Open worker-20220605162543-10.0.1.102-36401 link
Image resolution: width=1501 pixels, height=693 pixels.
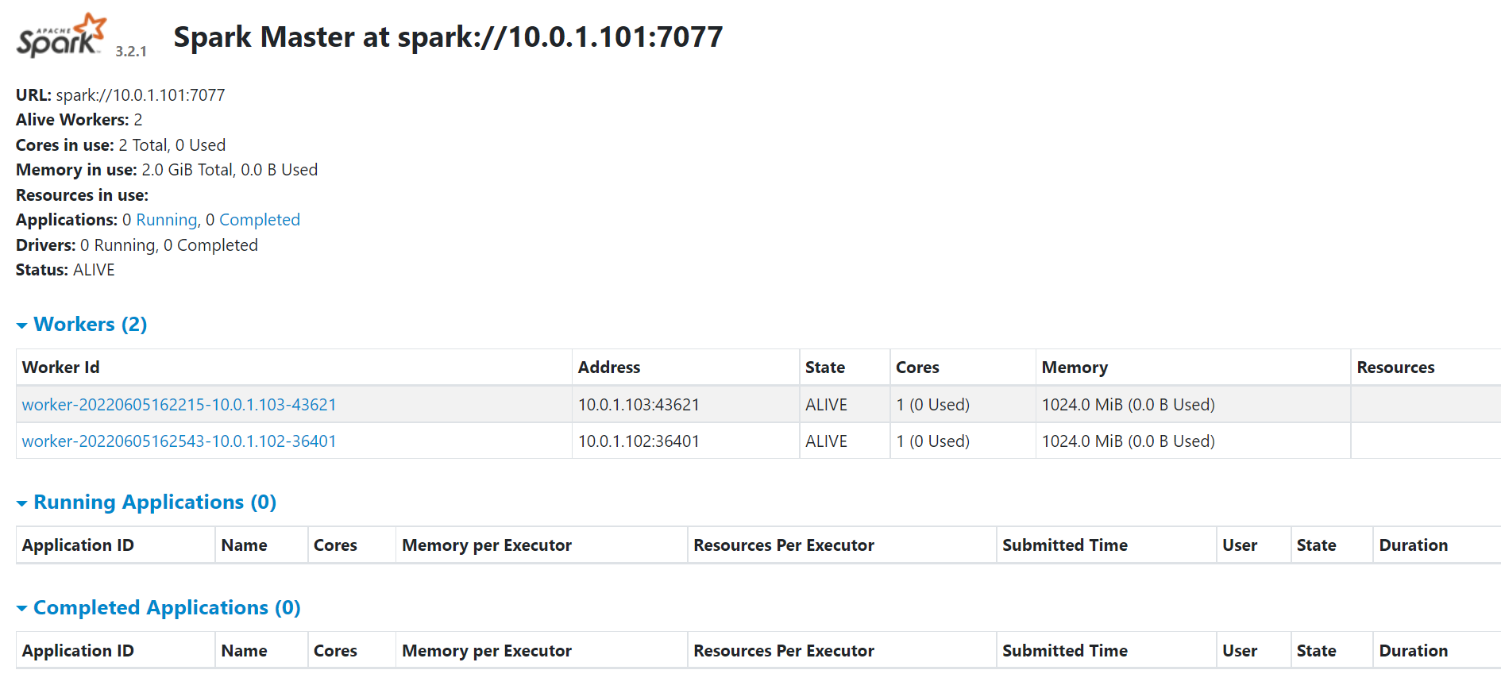(179, 441)
